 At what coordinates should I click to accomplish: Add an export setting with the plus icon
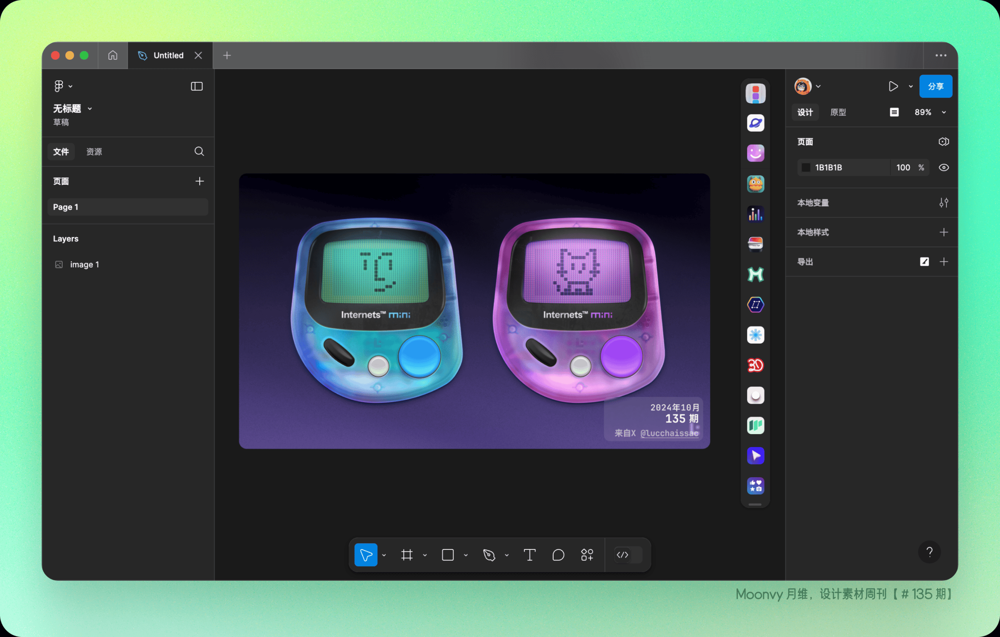[943, 262]
